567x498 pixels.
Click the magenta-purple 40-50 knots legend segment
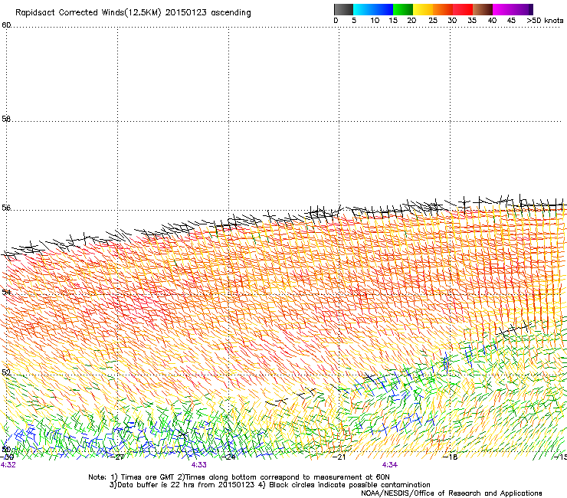pos(513,9)
